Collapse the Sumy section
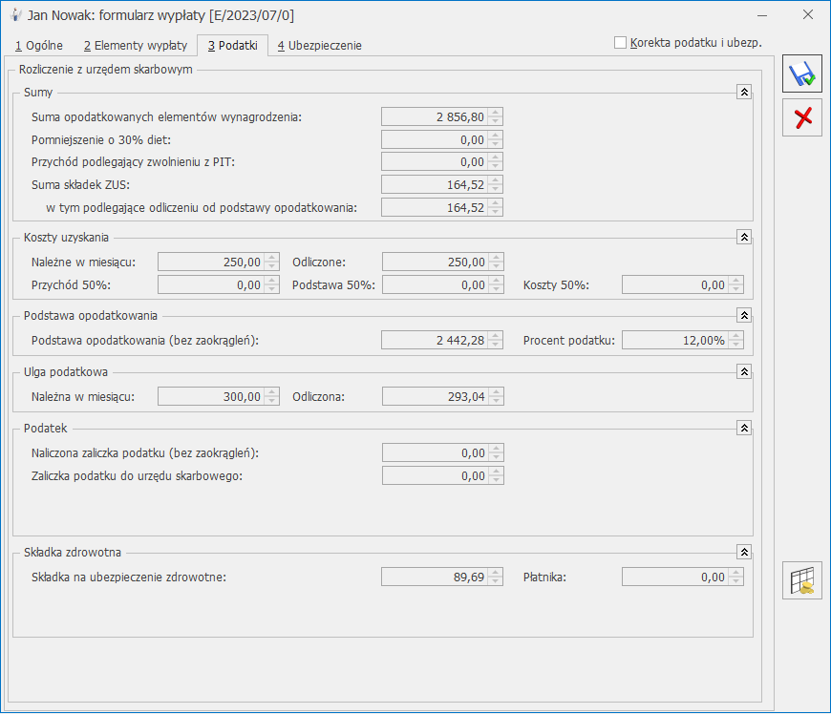831x714 pixels. pos(744,93)
